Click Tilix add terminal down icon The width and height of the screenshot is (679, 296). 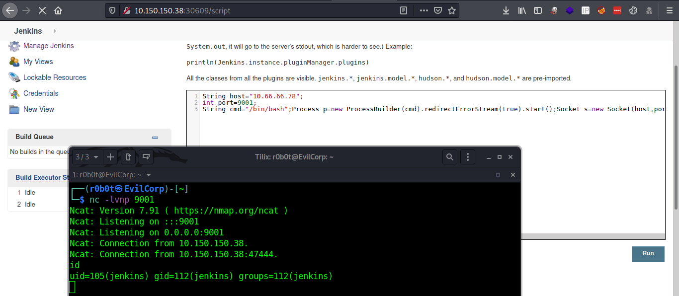coord(146,157)
